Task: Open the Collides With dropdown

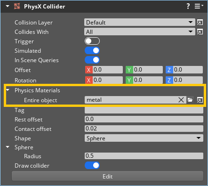Action: [x=140, y=32]
